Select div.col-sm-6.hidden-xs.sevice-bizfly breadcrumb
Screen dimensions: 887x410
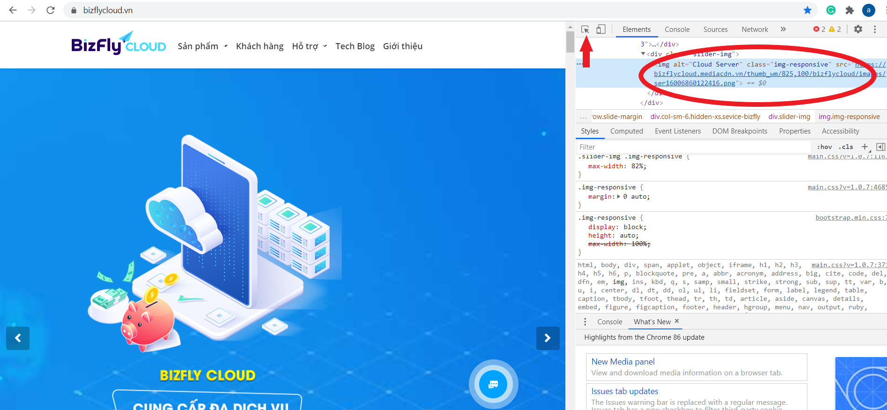coord(705,117)
